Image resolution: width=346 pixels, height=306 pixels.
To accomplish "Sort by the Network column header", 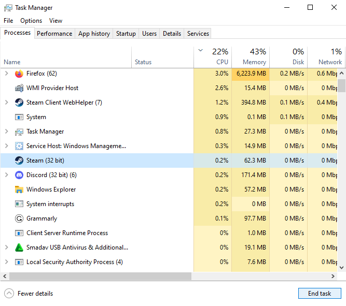I will coord(327,57).
